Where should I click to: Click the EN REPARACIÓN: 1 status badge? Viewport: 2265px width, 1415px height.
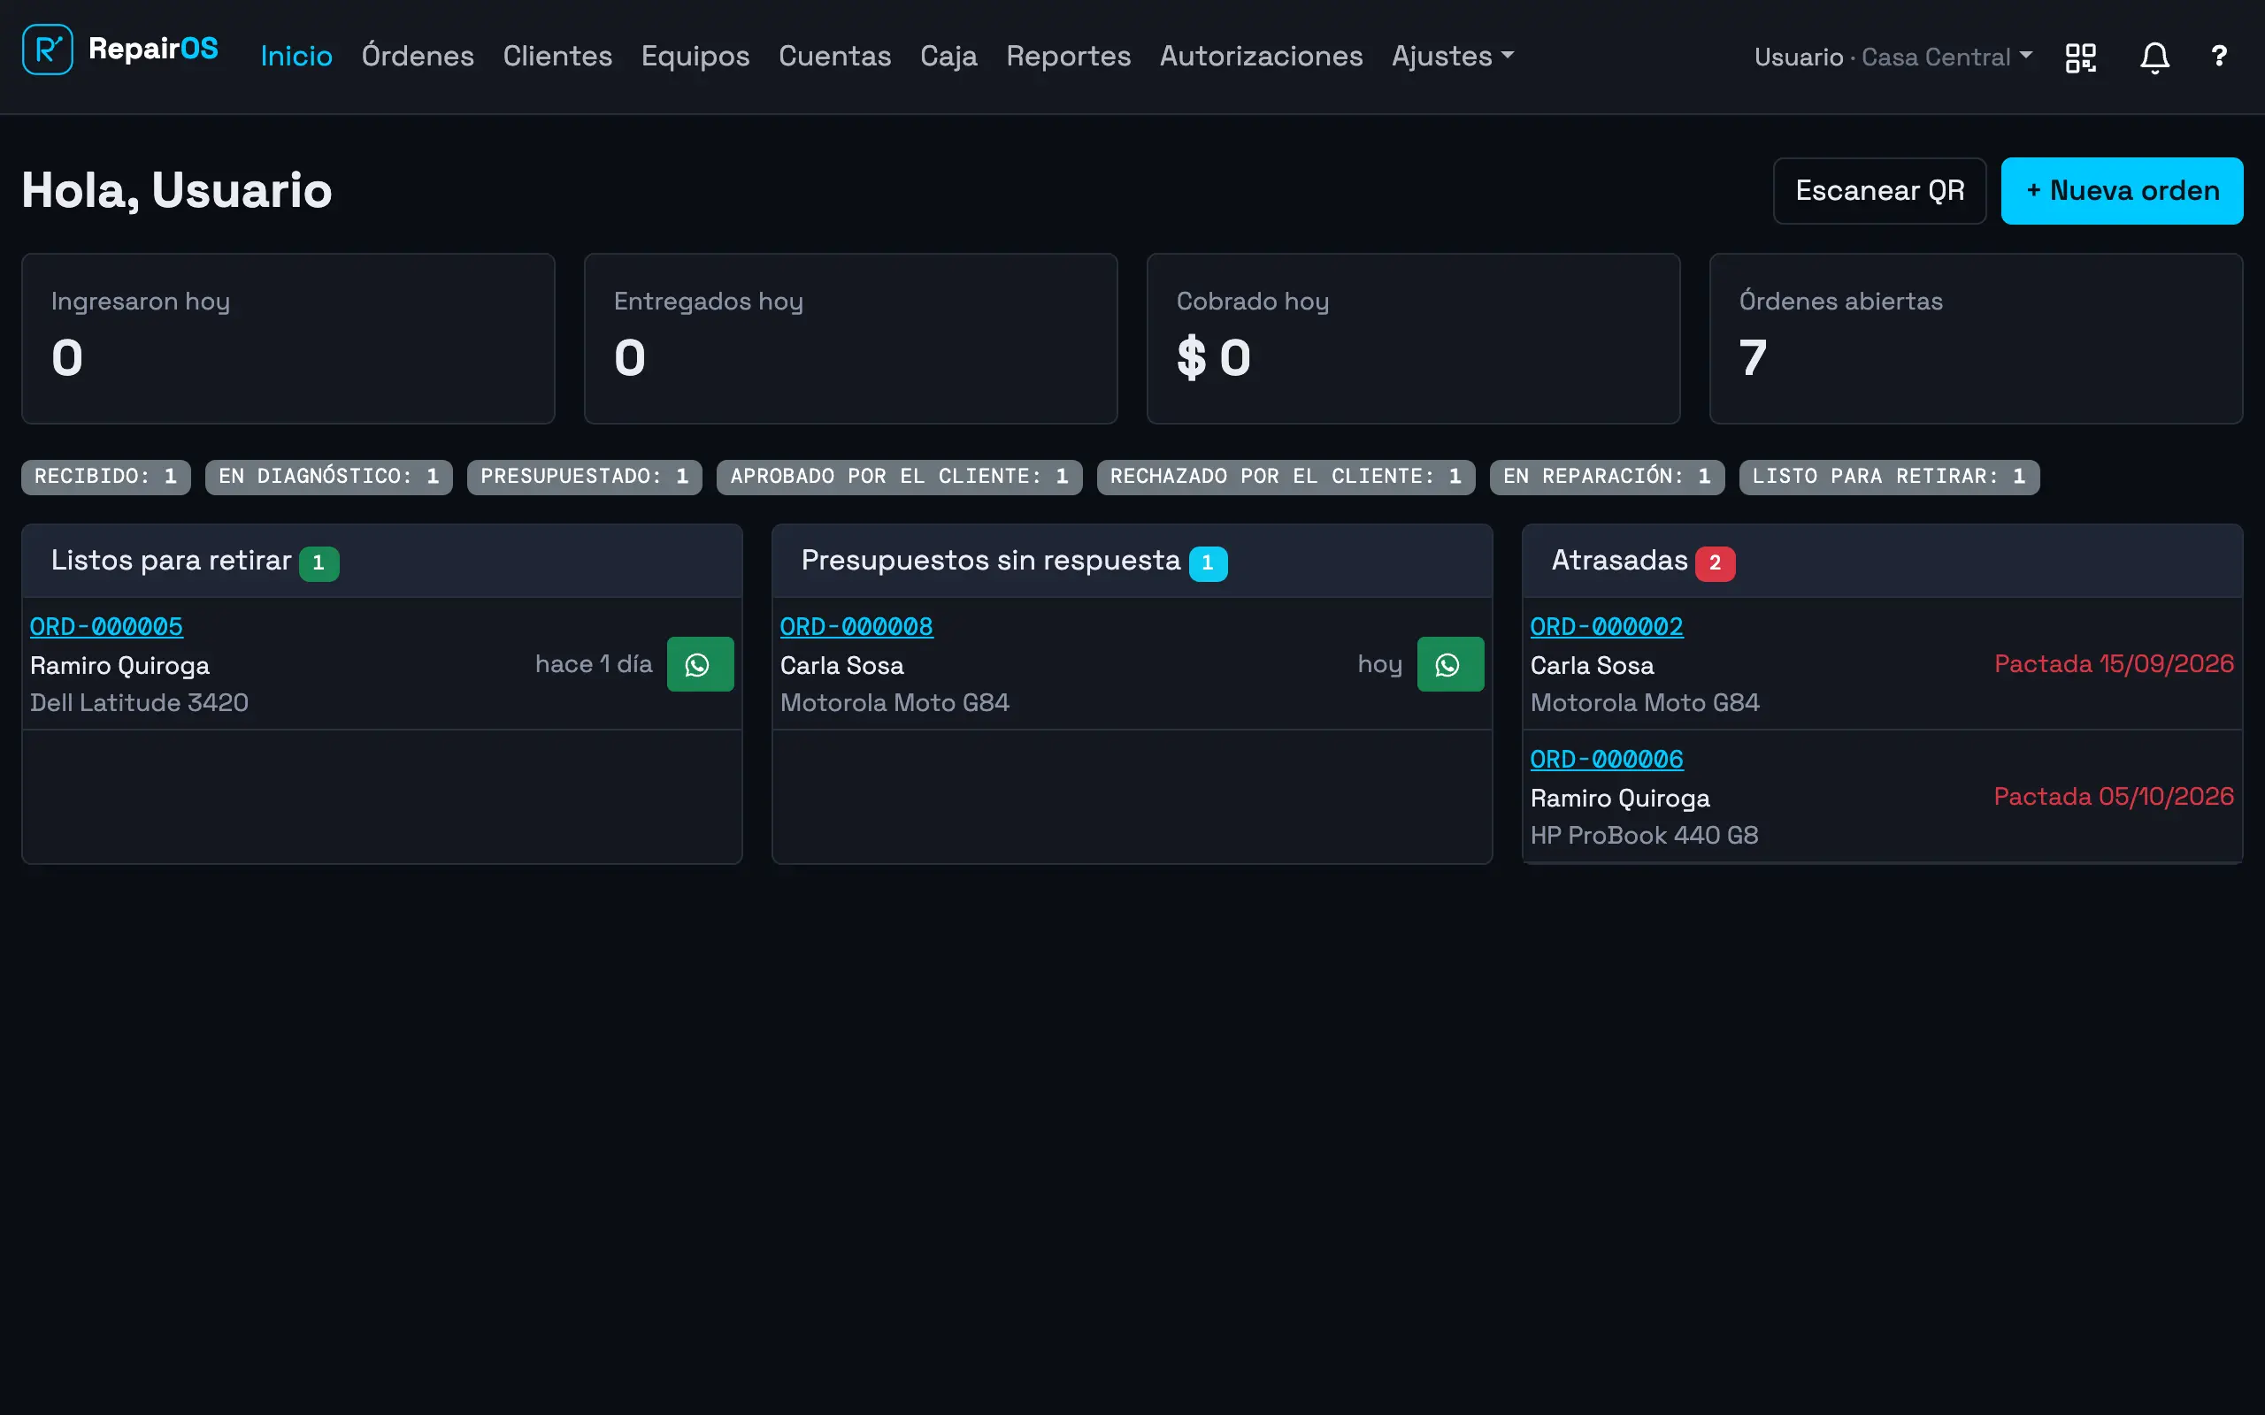(1607, 478)
